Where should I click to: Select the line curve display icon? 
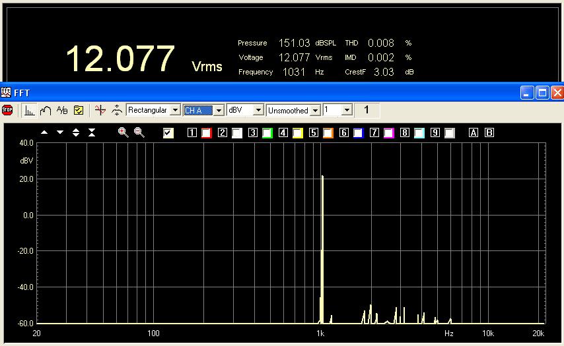point(46,110)
